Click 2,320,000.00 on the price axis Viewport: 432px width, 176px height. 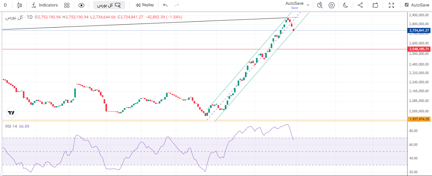419,73
